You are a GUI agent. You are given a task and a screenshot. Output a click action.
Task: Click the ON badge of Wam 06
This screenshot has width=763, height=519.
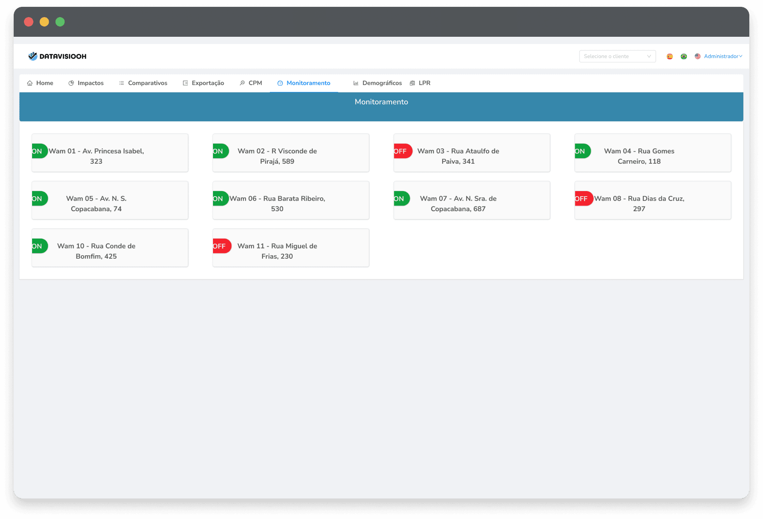(221, 199)
